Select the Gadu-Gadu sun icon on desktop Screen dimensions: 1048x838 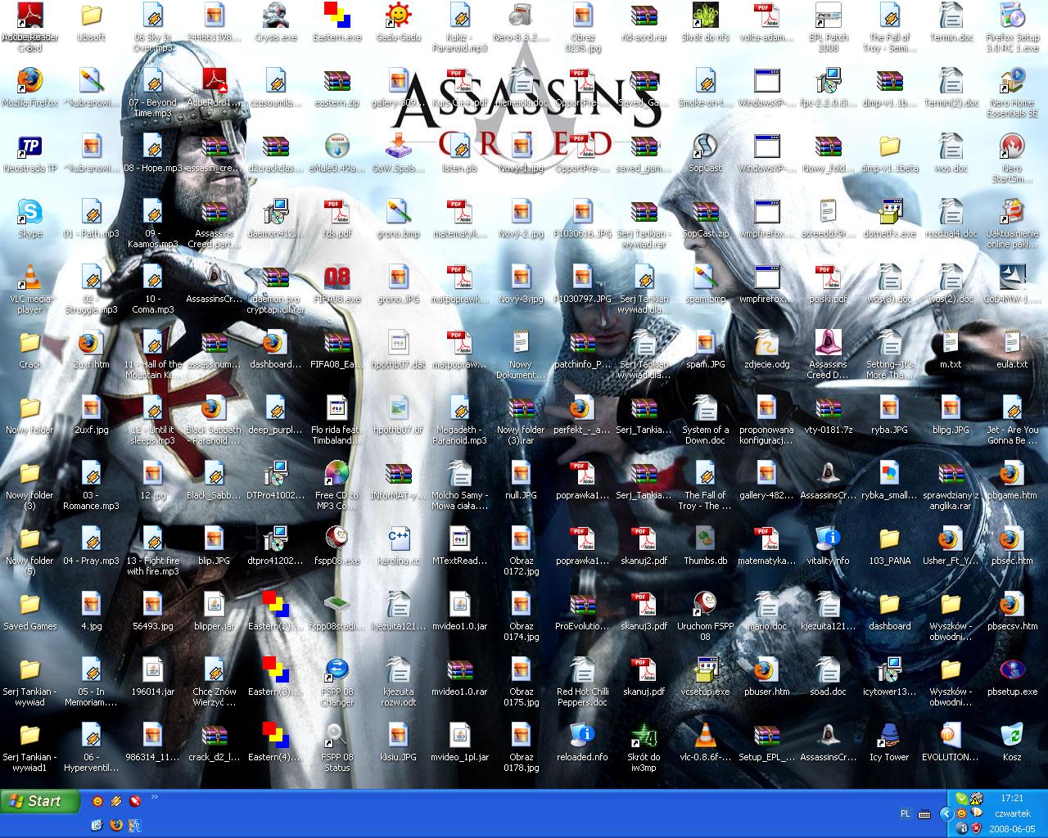[399, 16]
